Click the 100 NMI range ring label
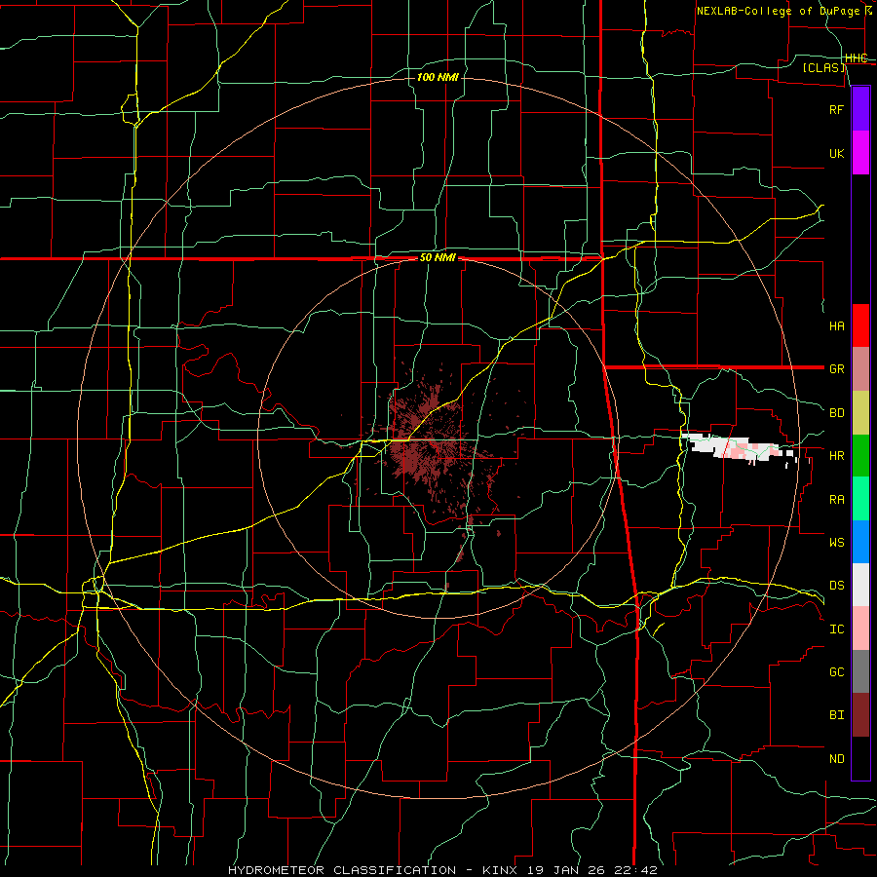877x877 pixels. tap(438, 77)
